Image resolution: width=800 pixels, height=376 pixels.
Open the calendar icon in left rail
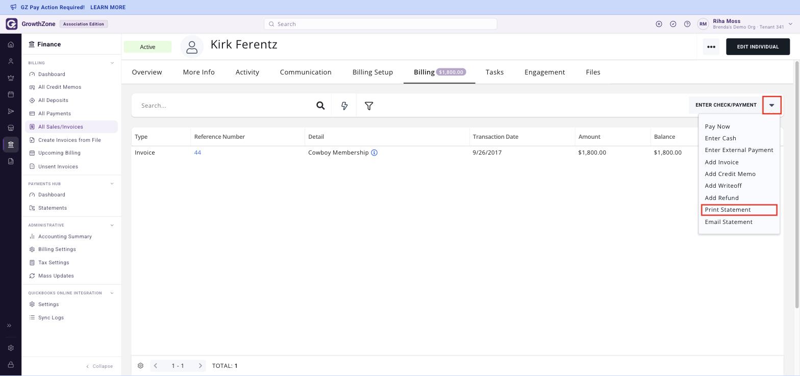pyautogui.click(x=11, y=94)
